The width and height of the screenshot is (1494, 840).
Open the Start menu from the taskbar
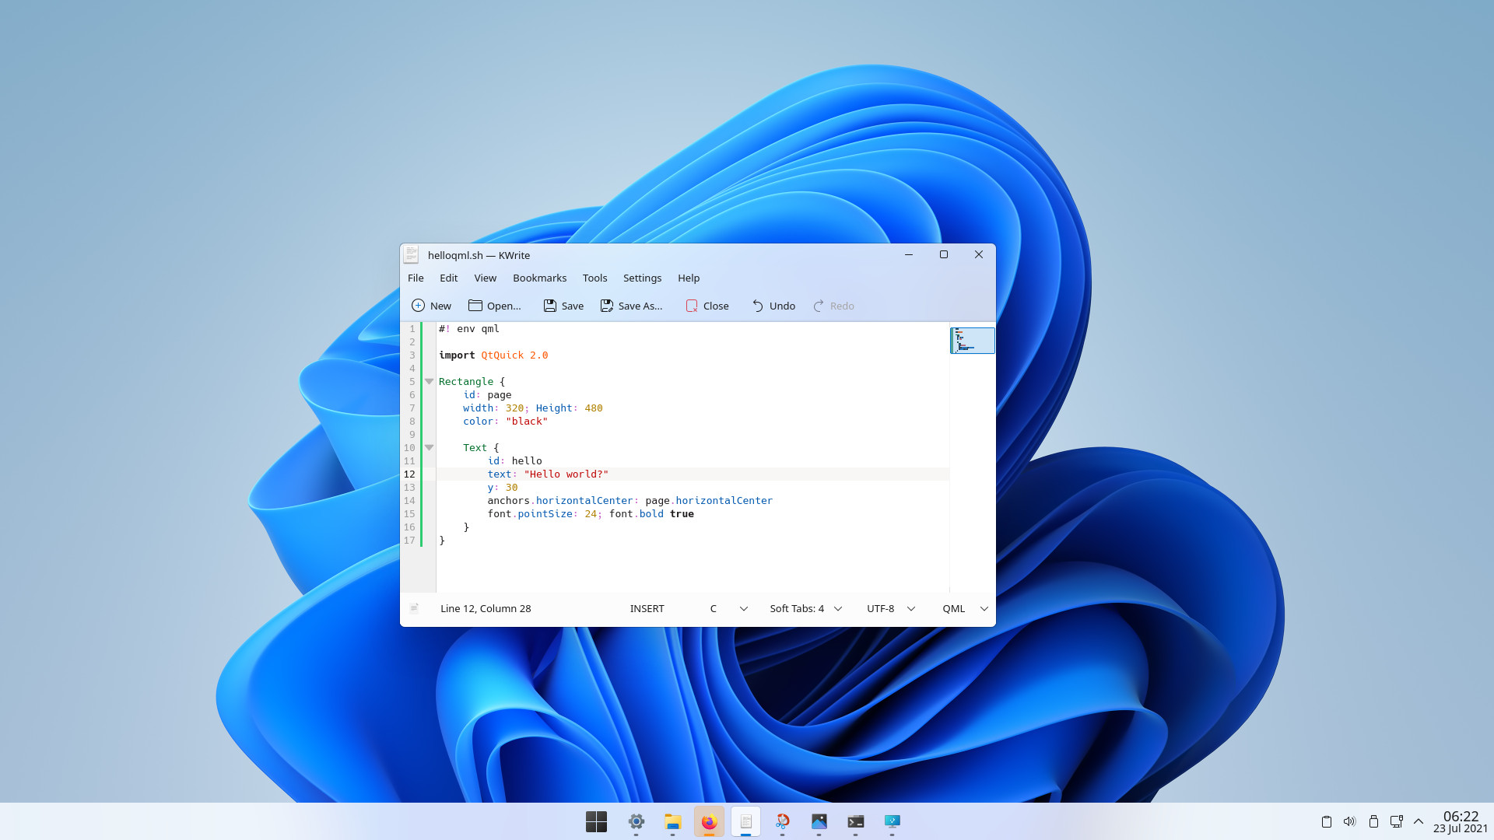click(x=596, y=821)
